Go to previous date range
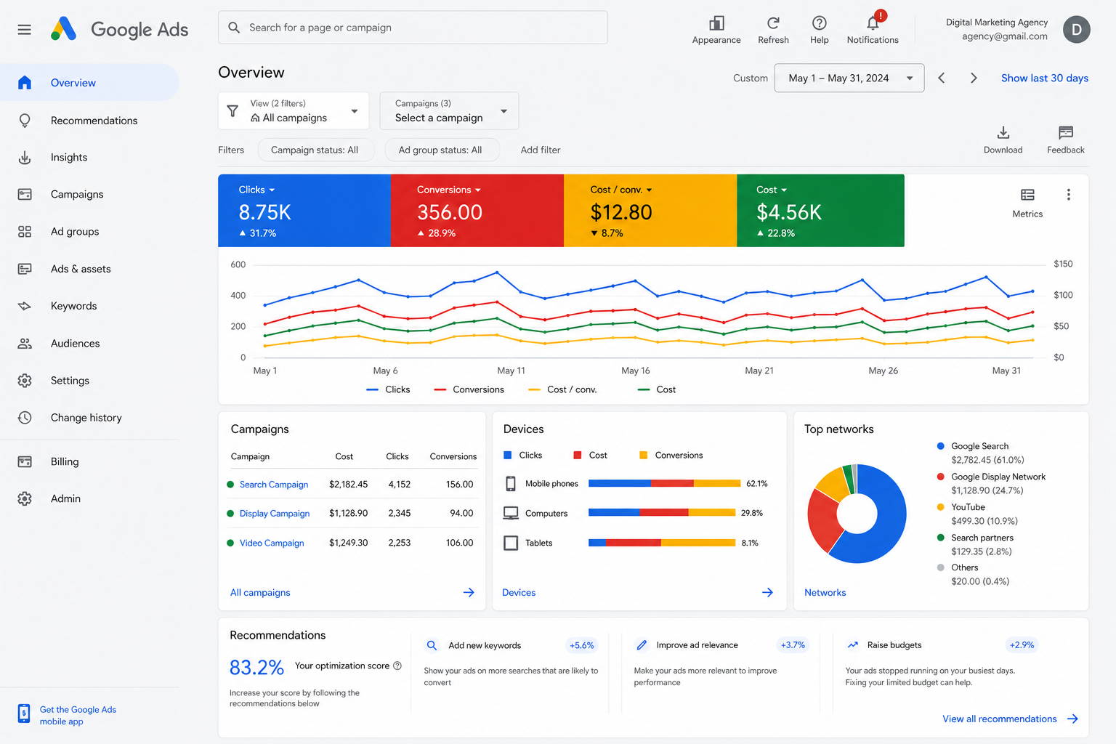1116x744 pixels. pos(941,78)
